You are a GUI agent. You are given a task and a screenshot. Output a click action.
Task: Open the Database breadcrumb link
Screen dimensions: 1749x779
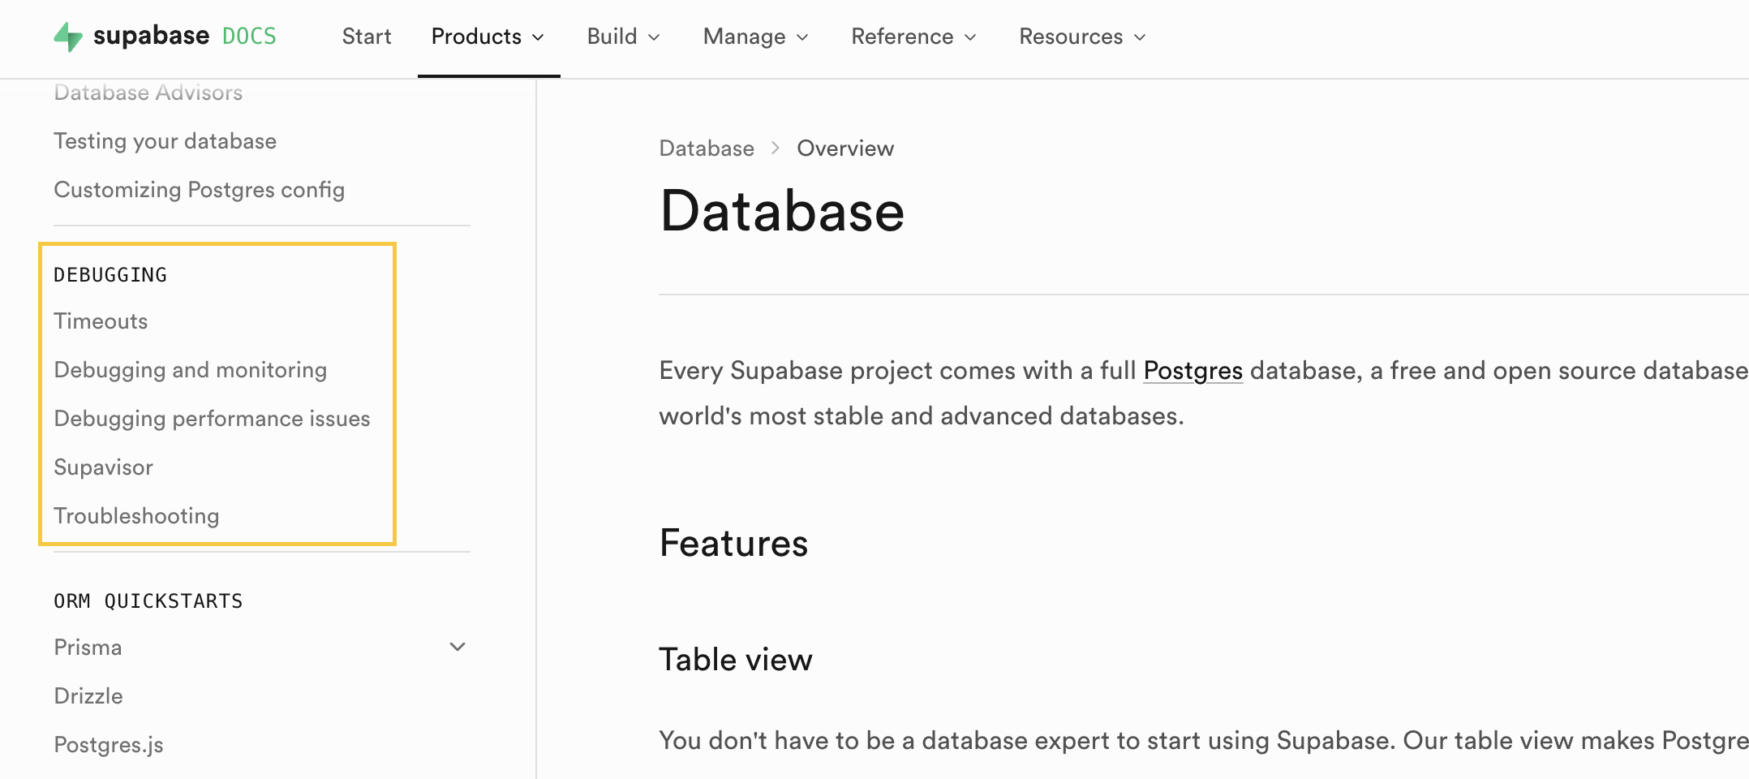click(x=705, y=148)
